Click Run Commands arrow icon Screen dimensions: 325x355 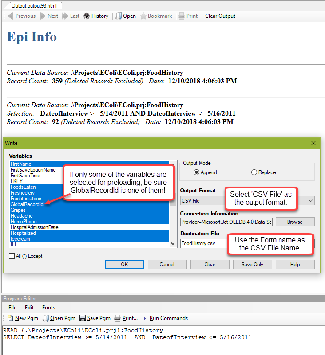click(145, 318)
